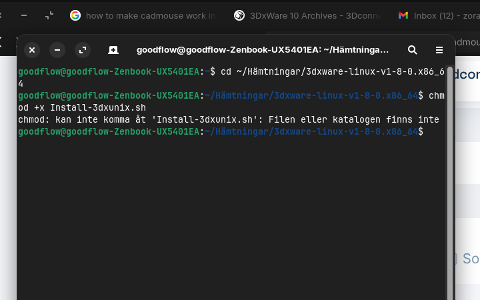This screenshot has width=480, height=300.
Task: Click the last empty command prompt line
Action: [x=430, y=132]
